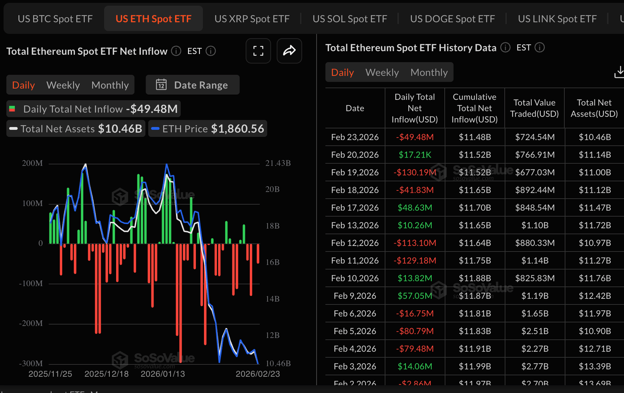The image size is (624, 393).
Task: Switch chart to Weekly view
Action: 63,85
